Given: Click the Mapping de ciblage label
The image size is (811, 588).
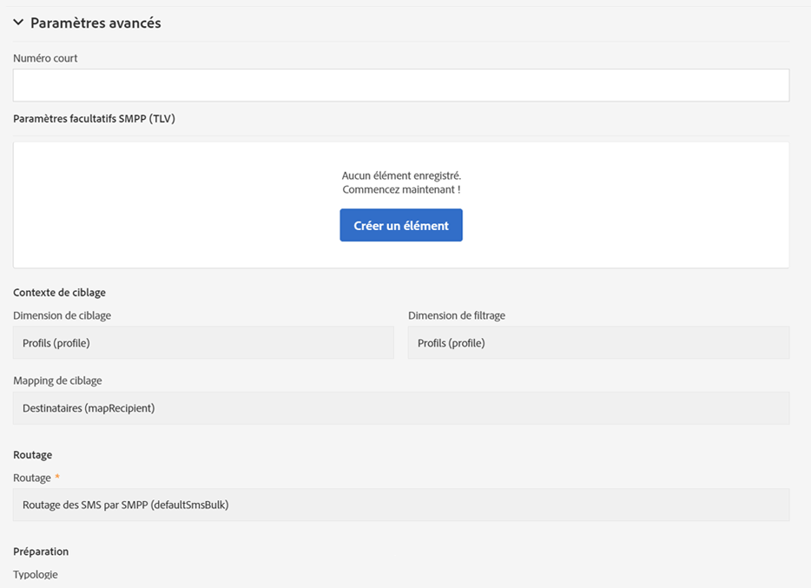Looking at the screenshot, I should click(x=57, y=380).
